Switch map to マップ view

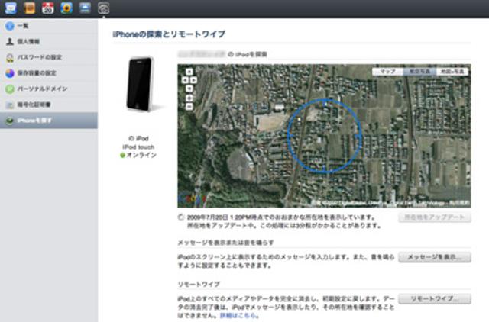click(387, 72)
